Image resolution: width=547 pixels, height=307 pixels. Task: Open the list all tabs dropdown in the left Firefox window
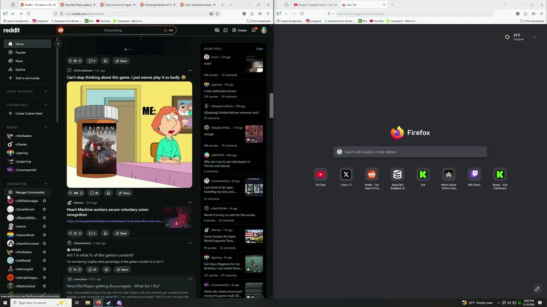pos(231,5)
